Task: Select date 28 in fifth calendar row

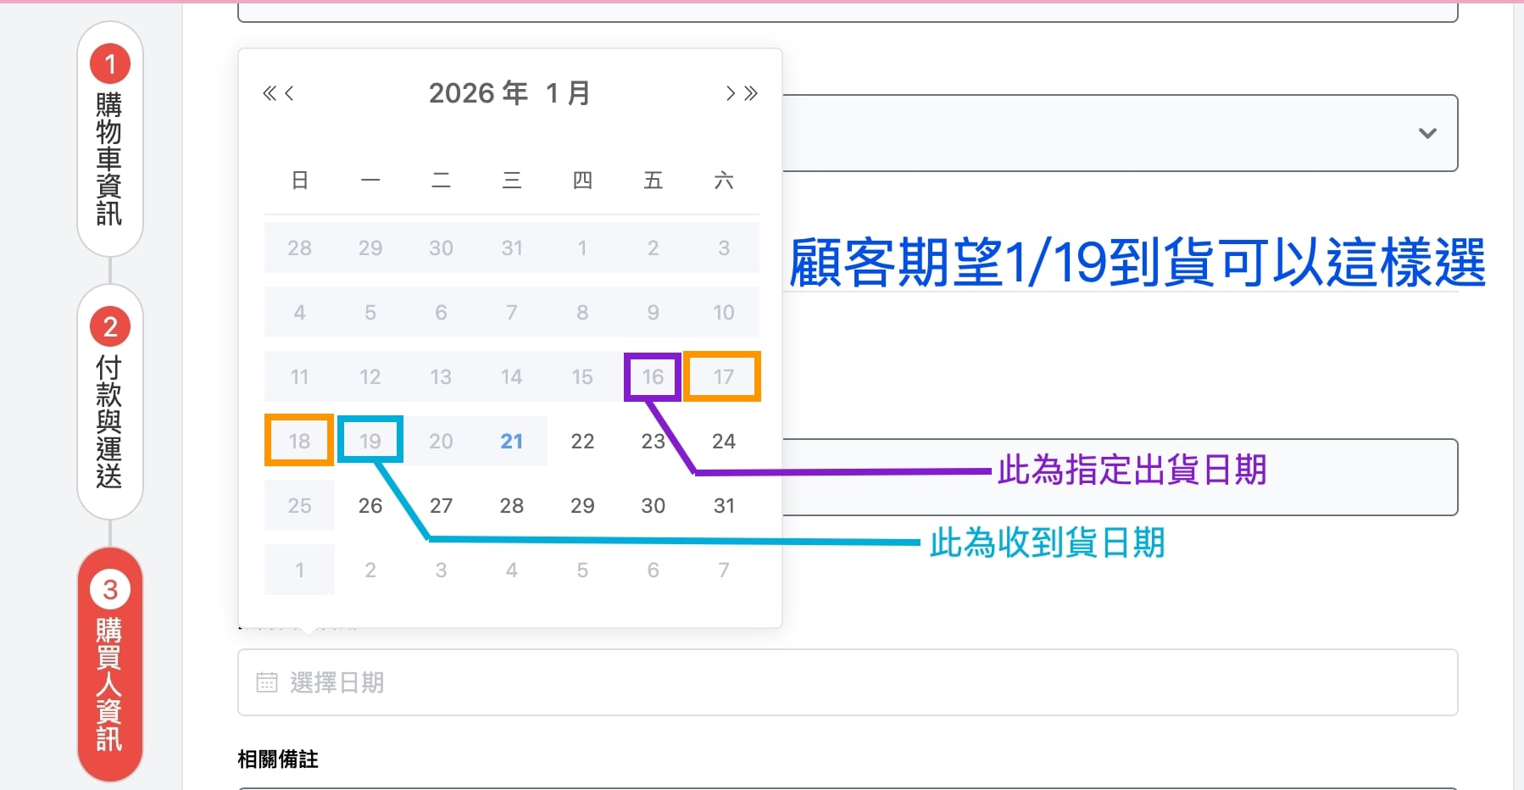Action: [x=512, y=505]
